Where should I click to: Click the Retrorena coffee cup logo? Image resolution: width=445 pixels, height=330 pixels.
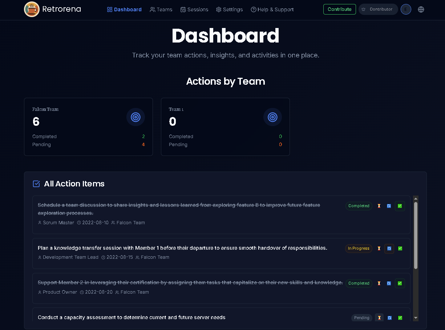click(32, 9)
